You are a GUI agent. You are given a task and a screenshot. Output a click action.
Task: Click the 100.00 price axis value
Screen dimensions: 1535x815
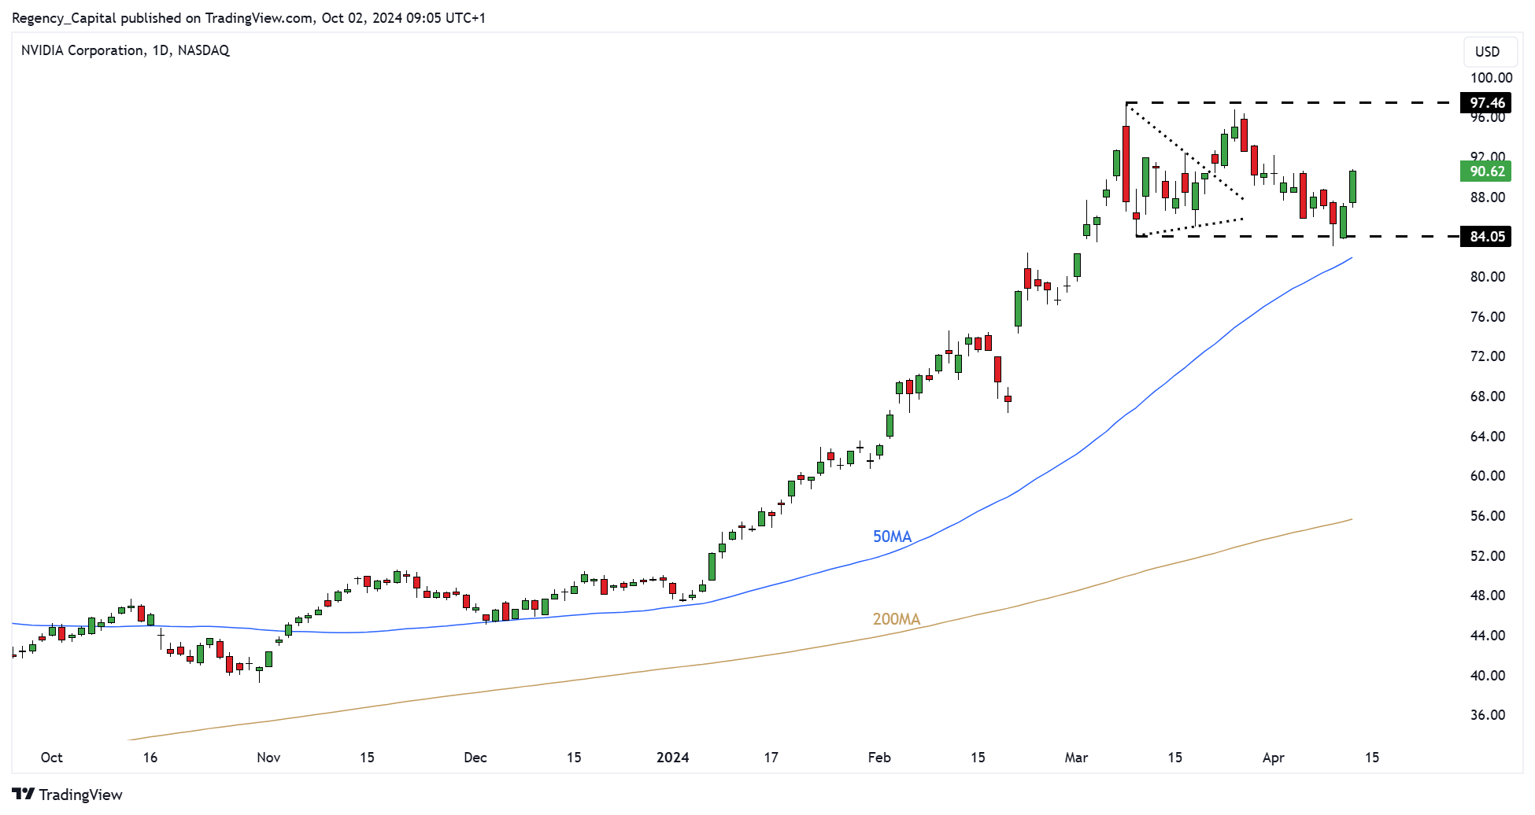click(1491, 78)
